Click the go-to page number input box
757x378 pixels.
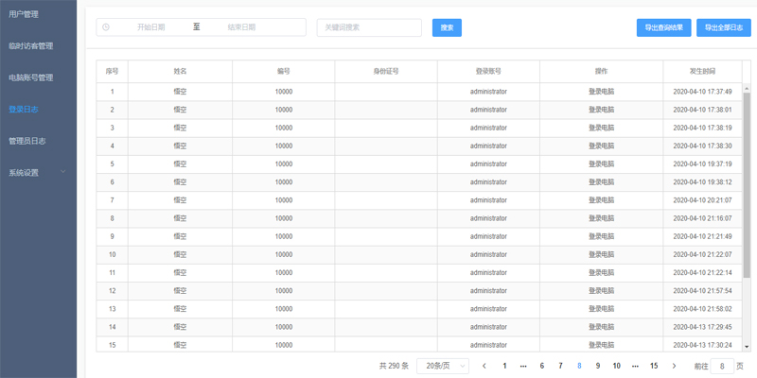point(722,366)
